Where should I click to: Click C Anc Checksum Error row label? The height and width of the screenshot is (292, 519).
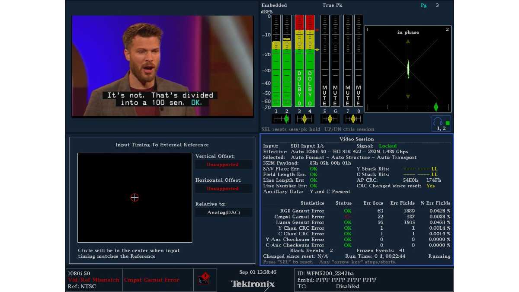[295, 245]
